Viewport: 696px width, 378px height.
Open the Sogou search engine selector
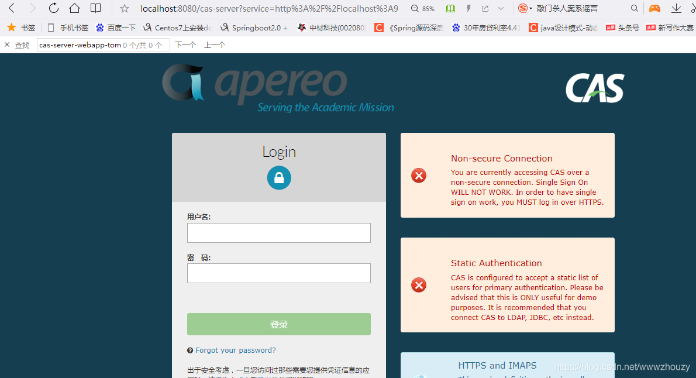525,8
